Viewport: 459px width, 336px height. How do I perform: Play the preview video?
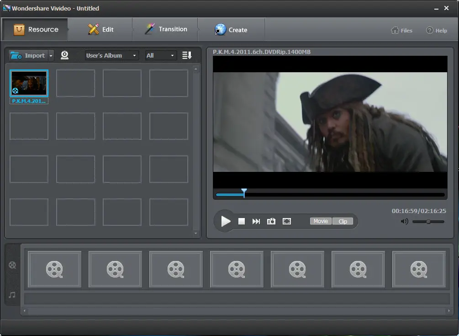[226, 221]
